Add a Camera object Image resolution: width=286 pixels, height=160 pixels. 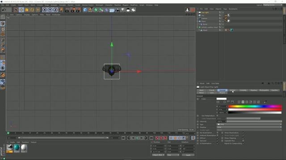117,10
